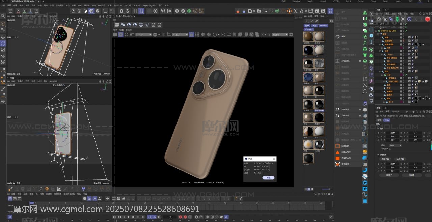This screenshot has height=222, width=432.
Task: Open the RealFlow menu
Action: point(118,6)
